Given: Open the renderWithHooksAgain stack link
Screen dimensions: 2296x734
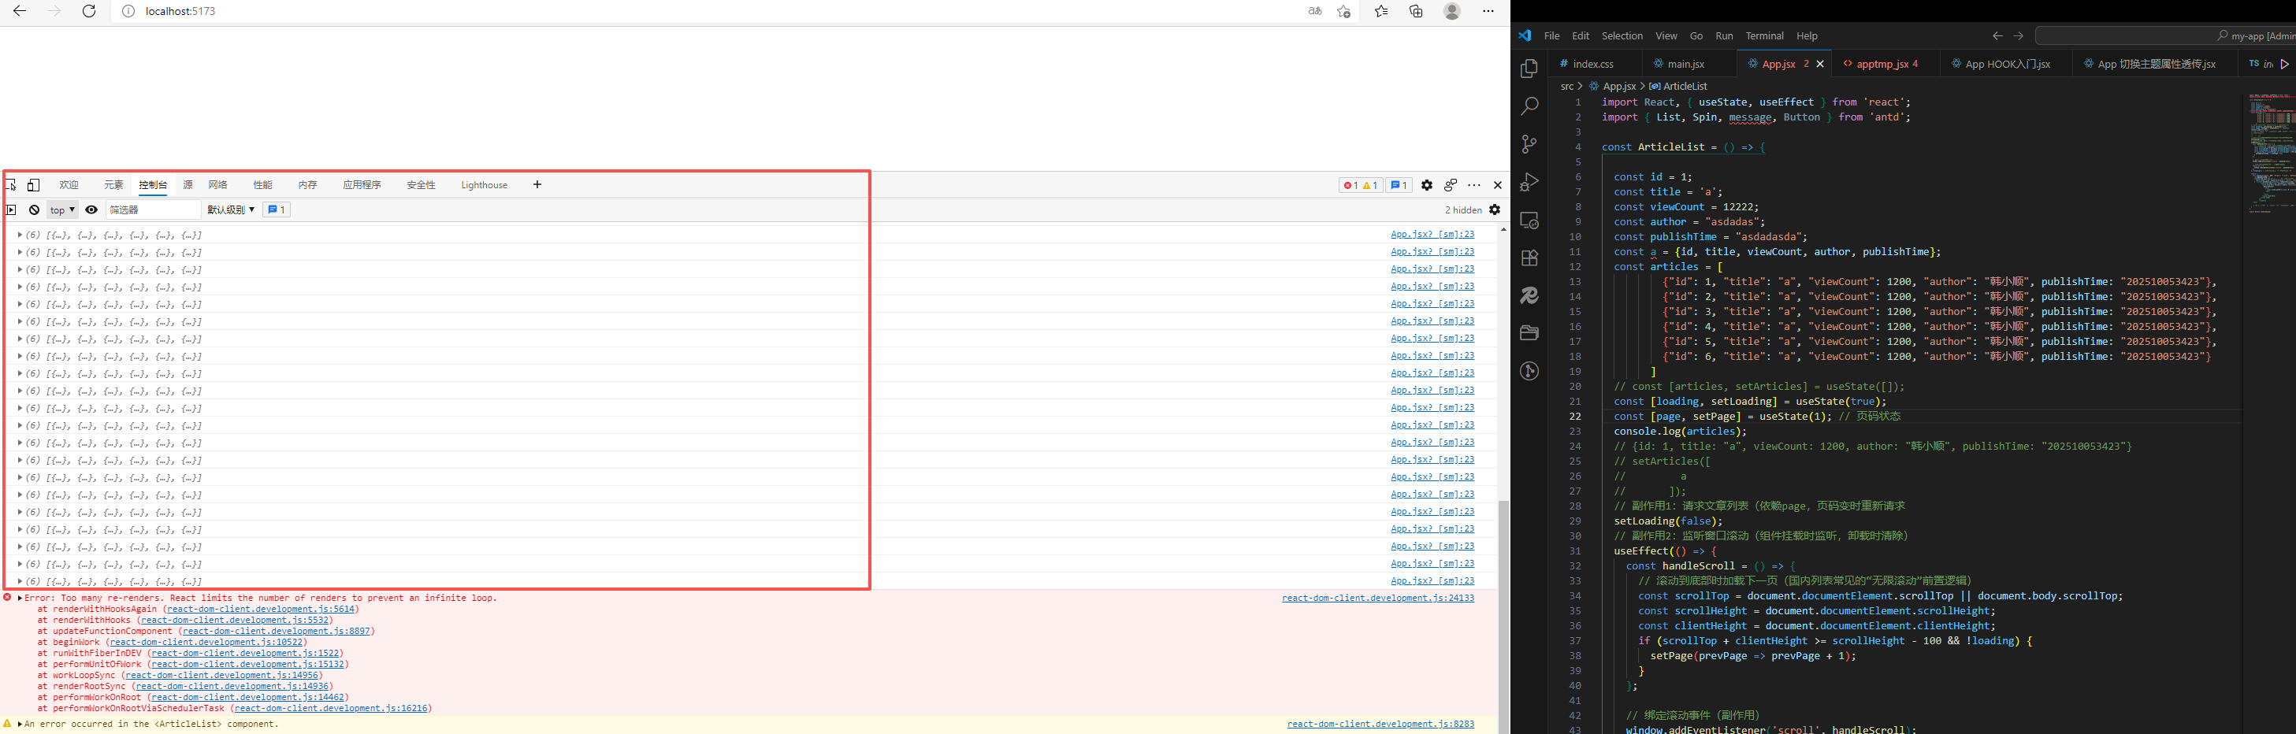Looking at the screenshot, I should pyautogui.click(x=261, y=610).
